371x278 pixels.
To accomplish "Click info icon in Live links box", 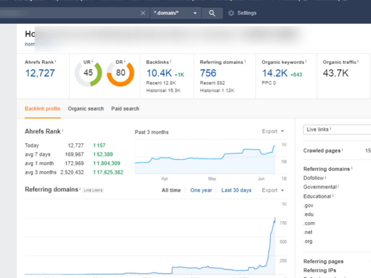I will coord(331,129).
